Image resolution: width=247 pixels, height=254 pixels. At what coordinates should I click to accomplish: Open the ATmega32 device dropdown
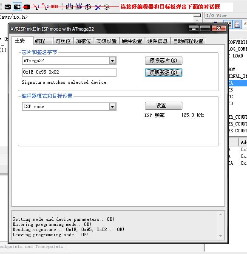pos(113,60)
